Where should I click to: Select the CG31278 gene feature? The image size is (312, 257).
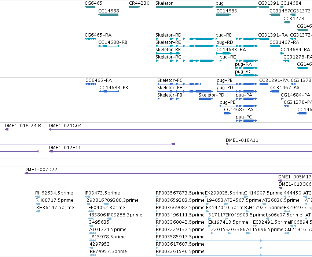pyautogui.click(x=287, y=22)
